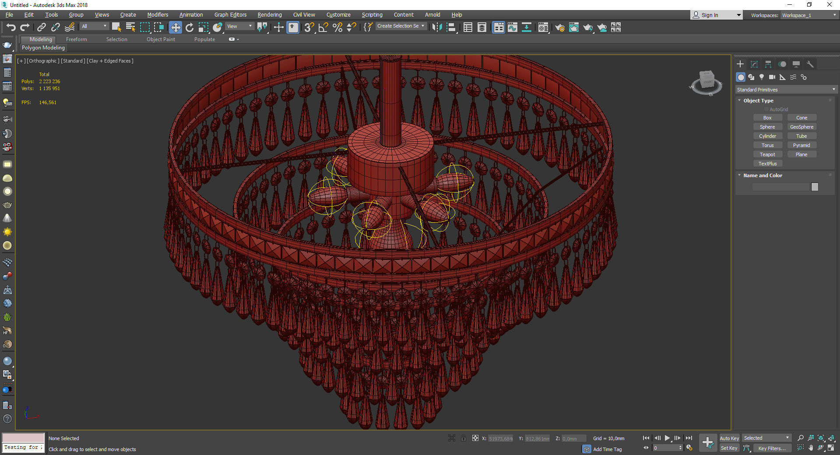Enable Auto Key animation mode
This screenshot has height=455, width=840.
(x=729, y=438)
